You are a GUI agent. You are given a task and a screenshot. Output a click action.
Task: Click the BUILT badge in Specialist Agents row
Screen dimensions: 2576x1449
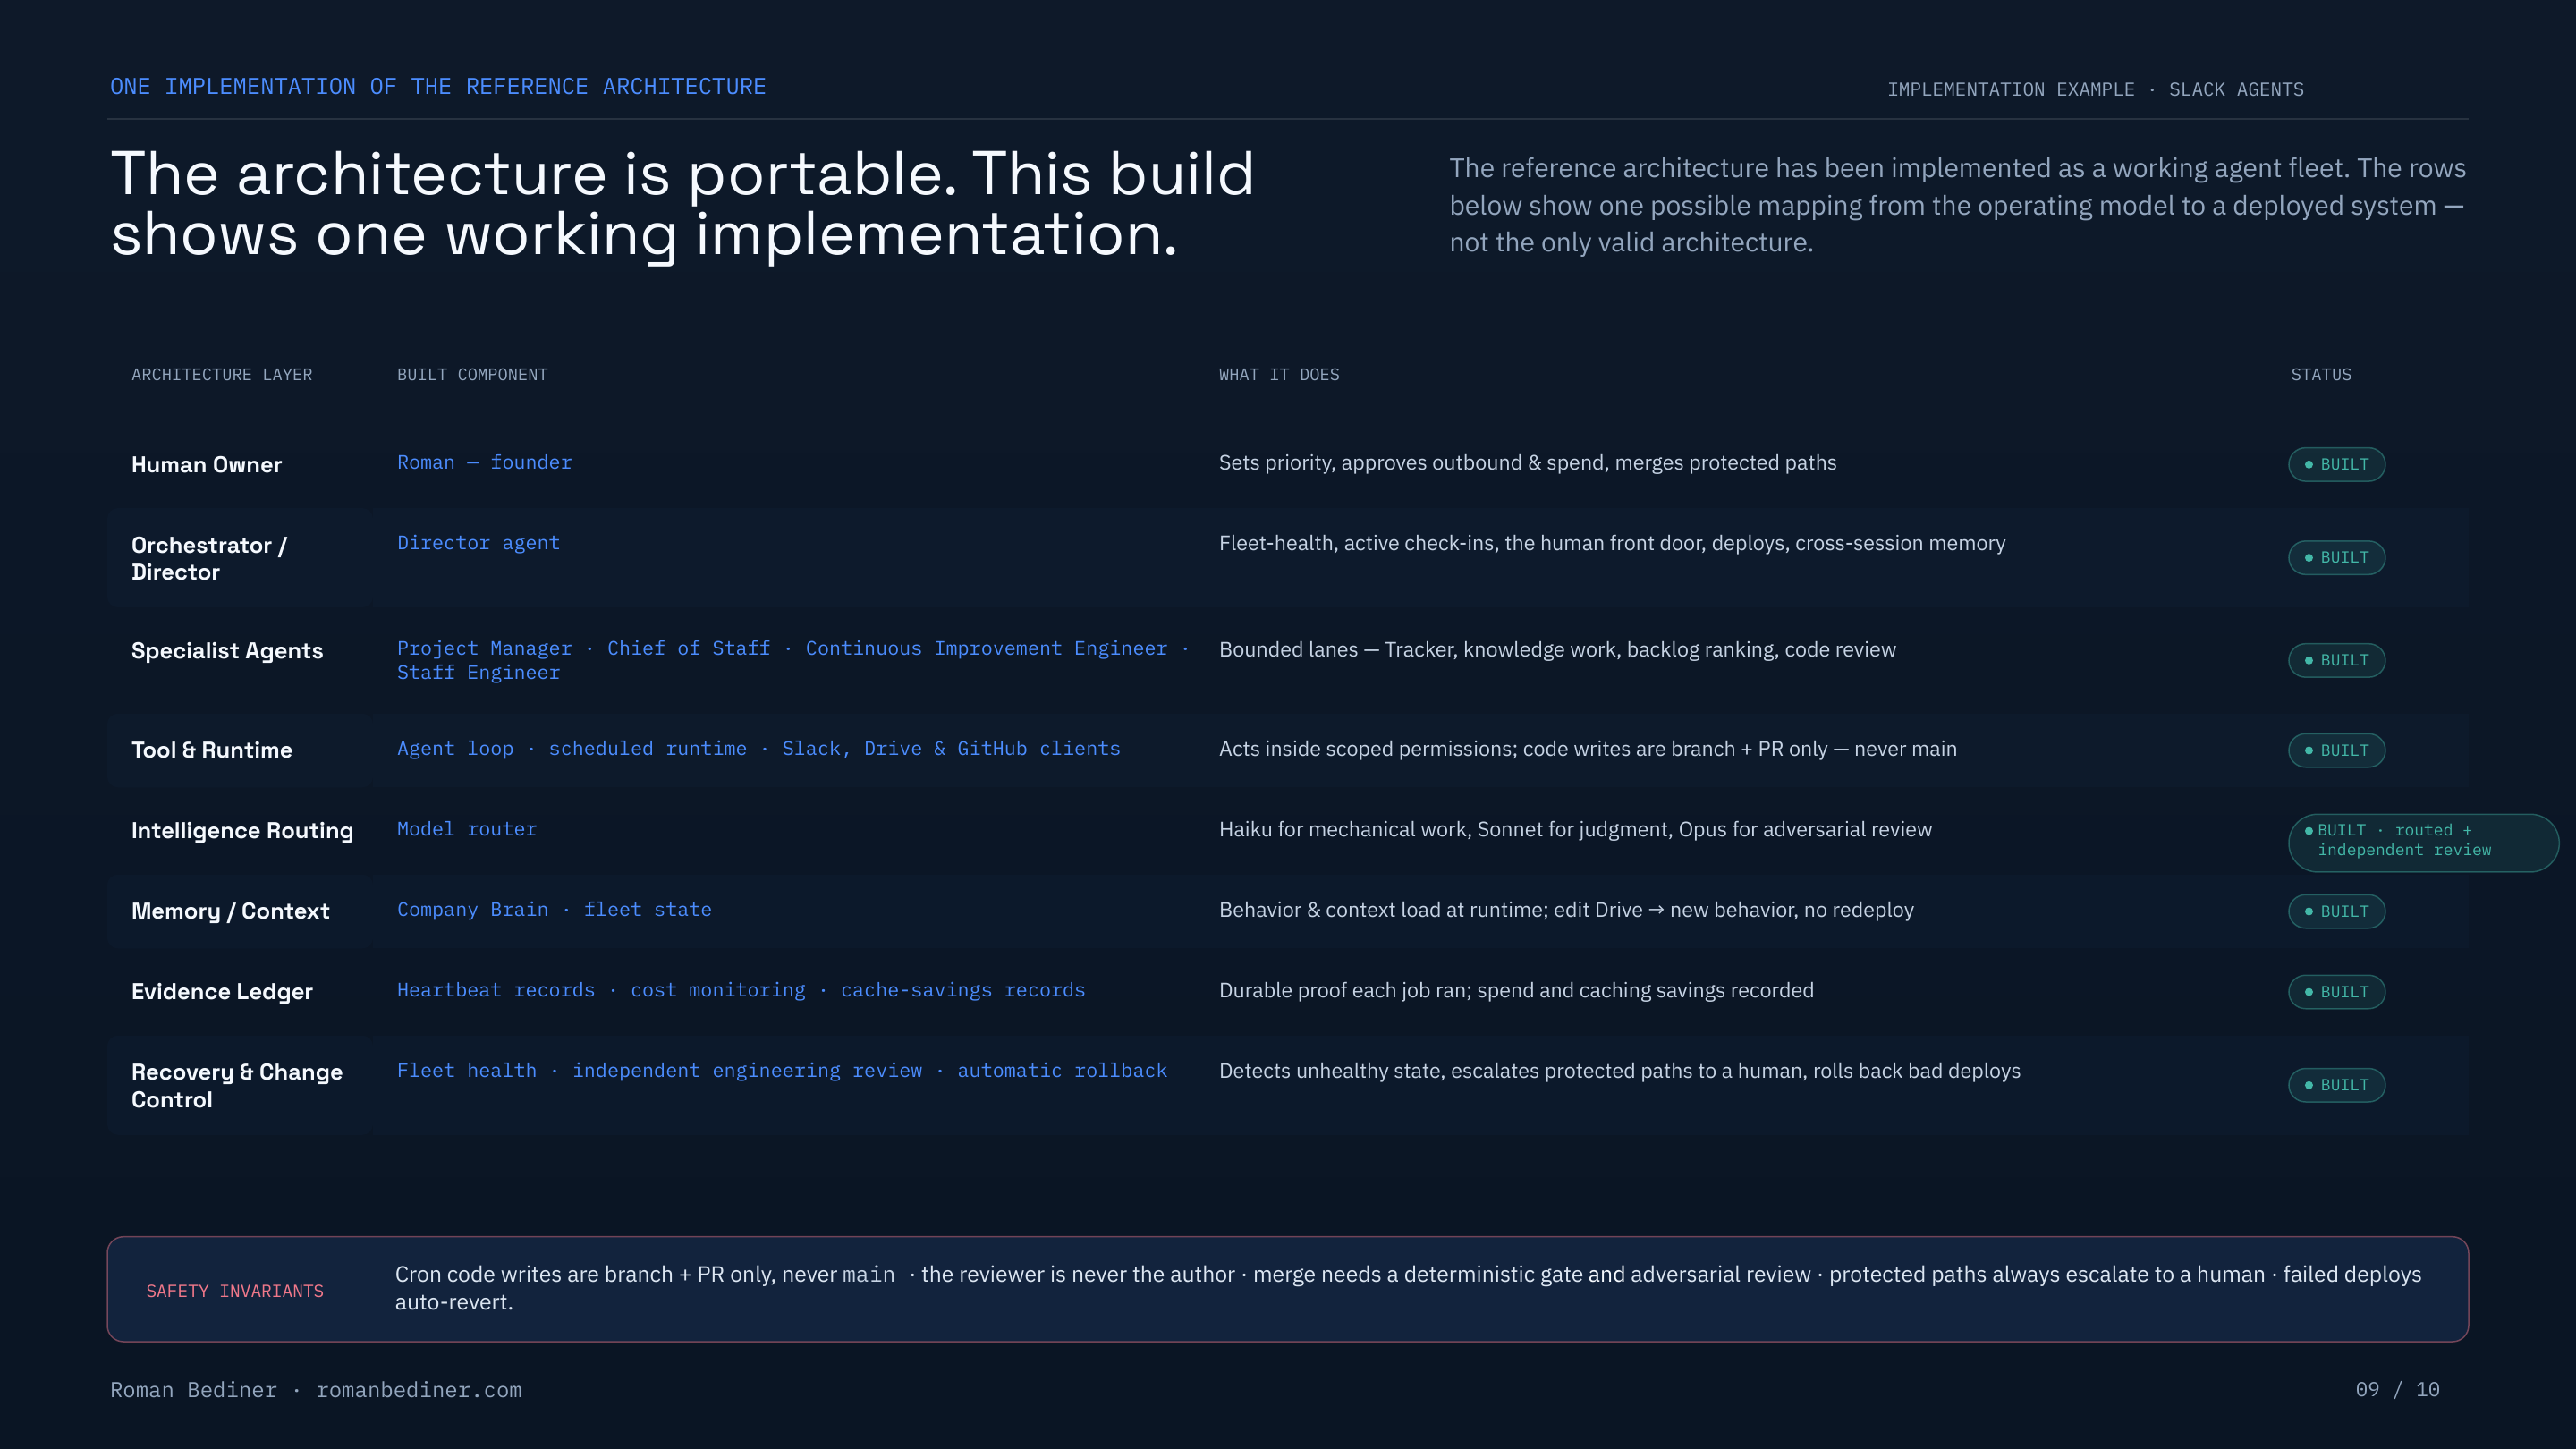[x=2336, y=660]
